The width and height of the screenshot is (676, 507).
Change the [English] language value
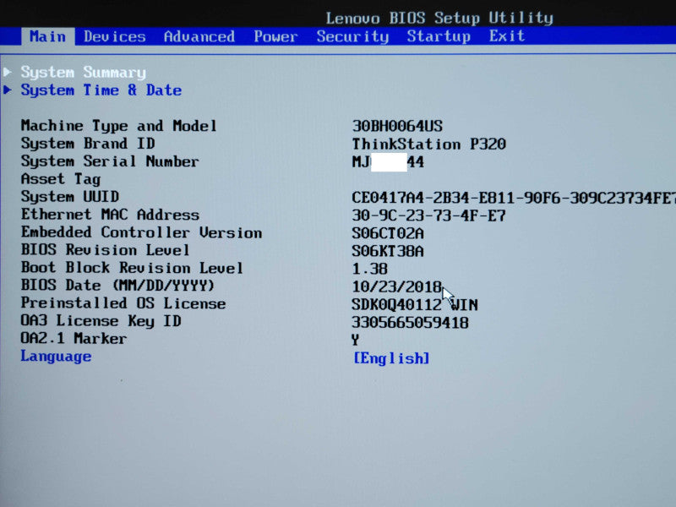pos(391,357)
